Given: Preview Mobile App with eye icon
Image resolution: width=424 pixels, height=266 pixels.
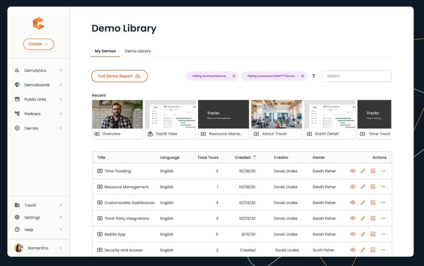Looking at the screenshot, I should point(353,234).
